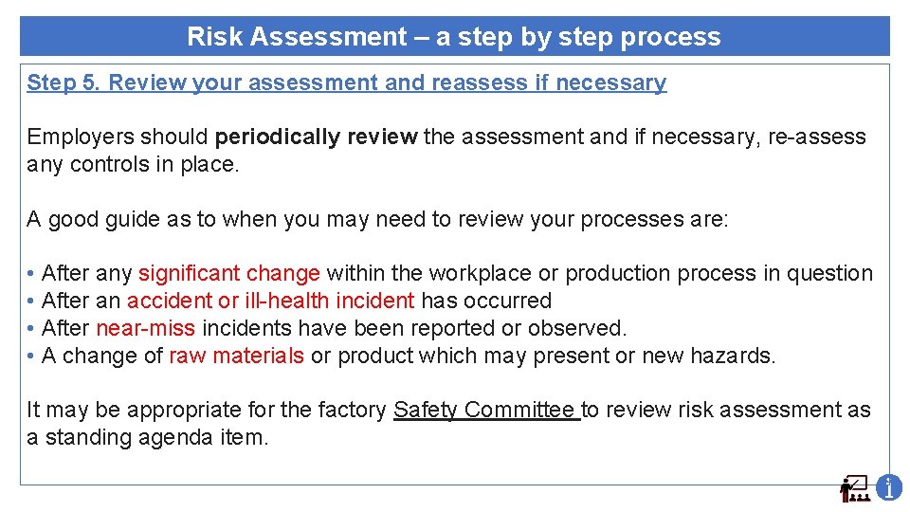Click the presenter with whiteboard icon

pos(854,488)
